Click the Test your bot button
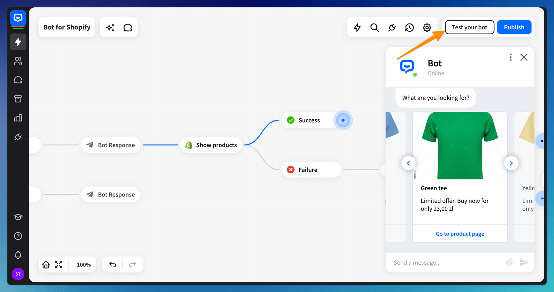Screen dimensions: 554x292 [x=469, y=27]
